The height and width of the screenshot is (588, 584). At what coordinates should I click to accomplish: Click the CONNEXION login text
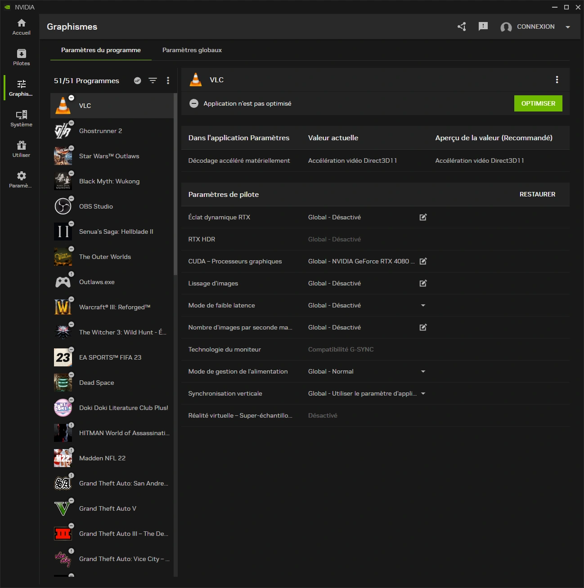[535, 27]
